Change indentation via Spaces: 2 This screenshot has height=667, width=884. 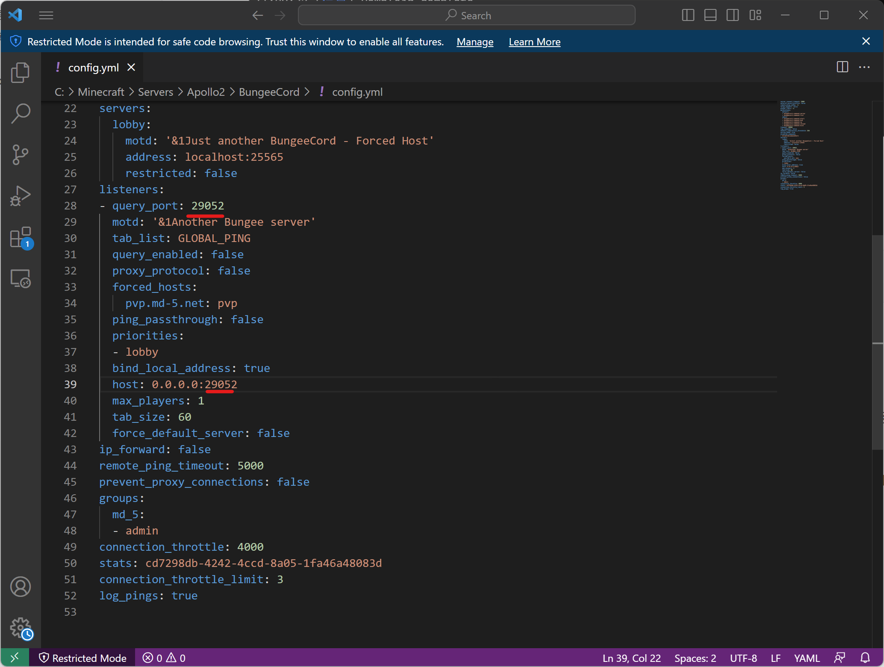tap(695, 658)
